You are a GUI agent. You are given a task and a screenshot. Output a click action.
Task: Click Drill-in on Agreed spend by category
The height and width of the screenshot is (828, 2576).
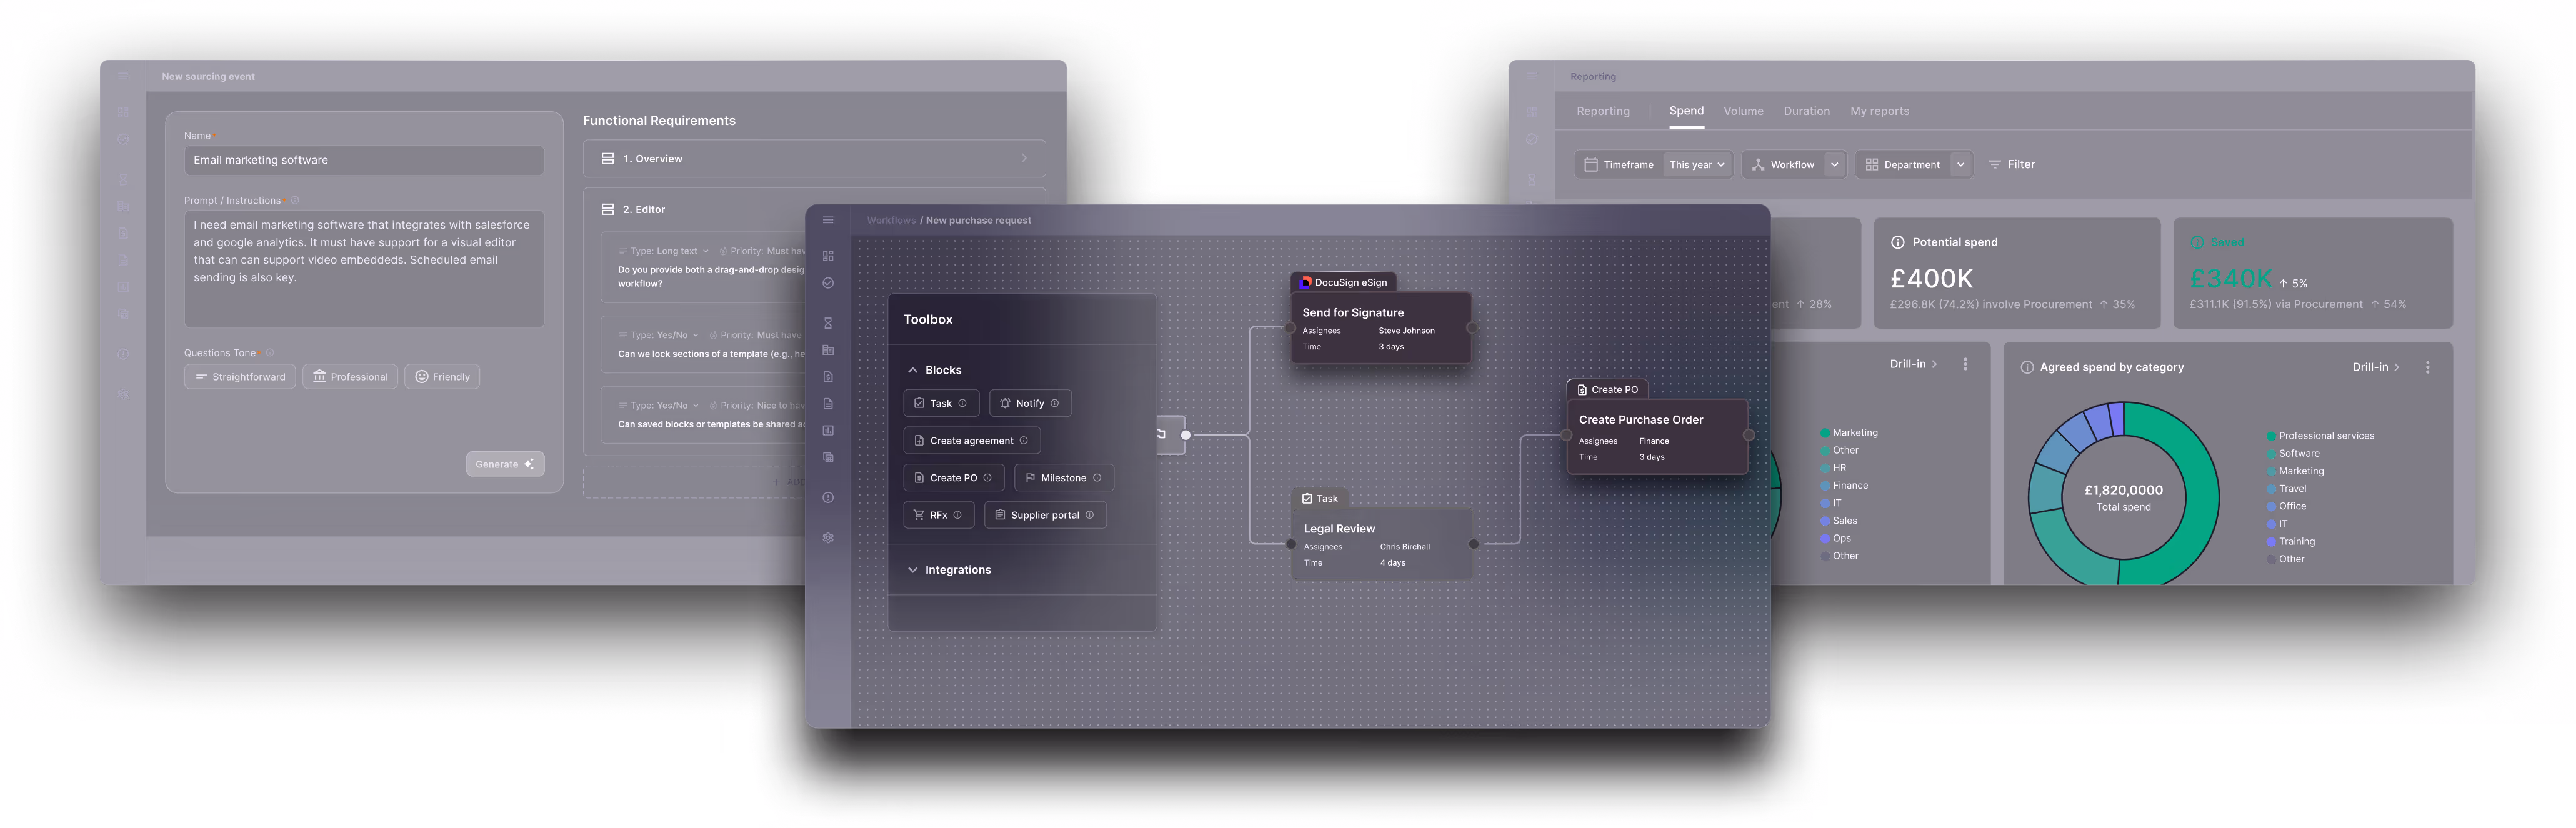click(2376, 367)
